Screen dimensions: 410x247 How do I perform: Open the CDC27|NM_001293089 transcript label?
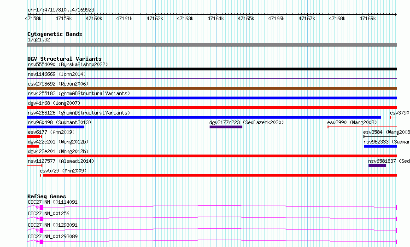click(x=53, y=236)
